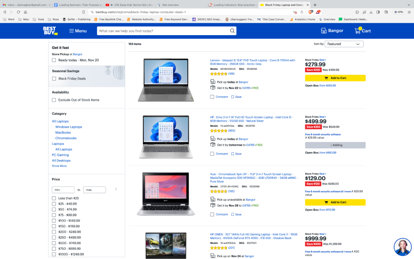Open the shopping Cart icon
Screen dimensions: 414x259
pyautogui.click(x=358, y=31)
